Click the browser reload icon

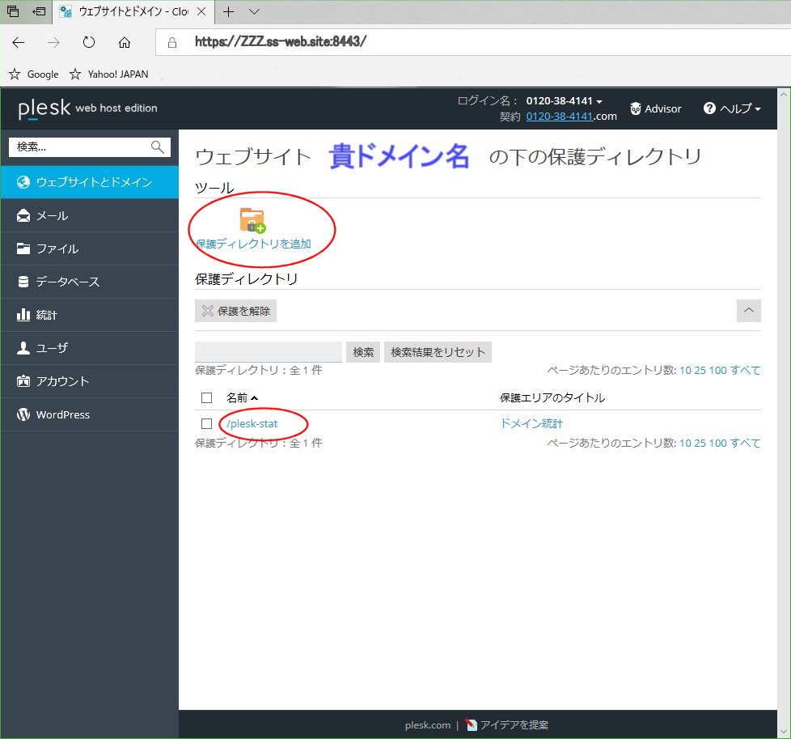point(88,42)
